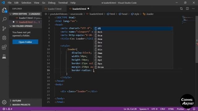The image size is (198, 111).
Task: Click CRLF end of line setting
Action: 163,109
